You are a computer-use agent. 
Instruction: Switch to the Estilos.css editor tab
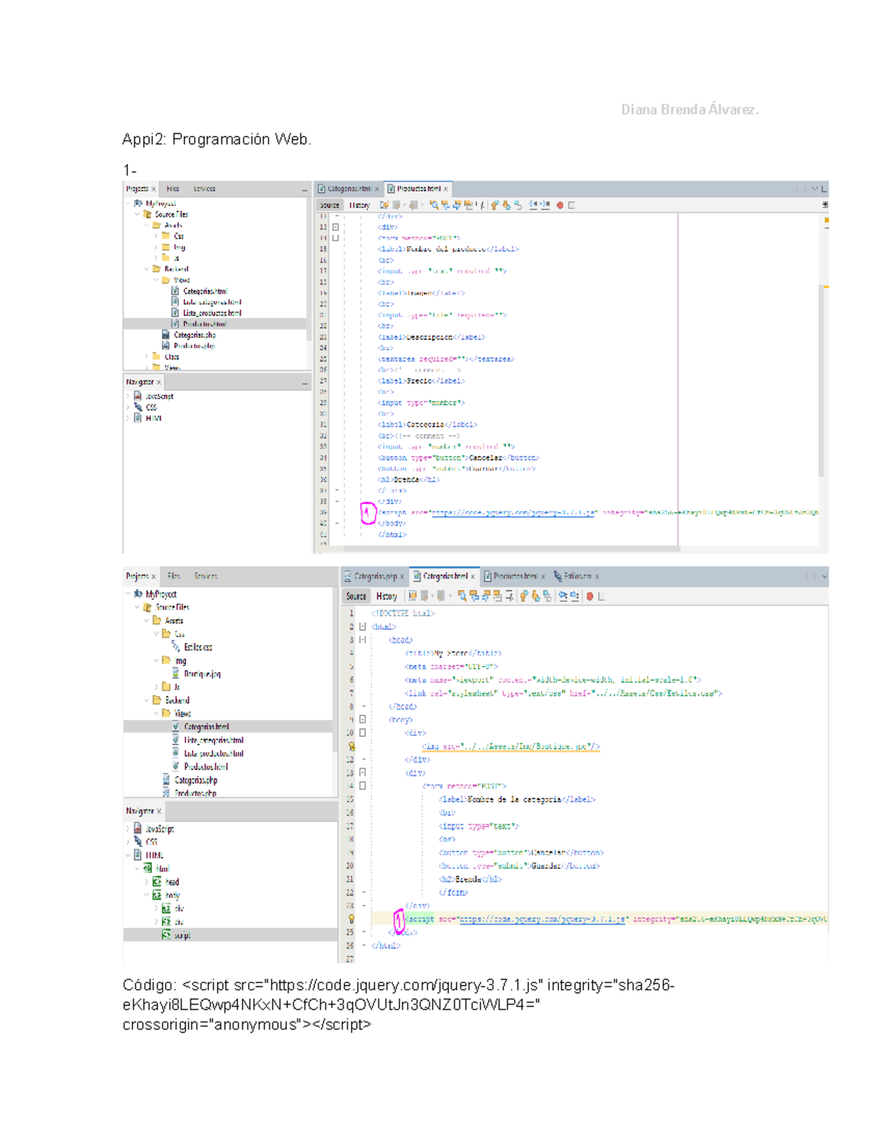[x=577, y=576]
